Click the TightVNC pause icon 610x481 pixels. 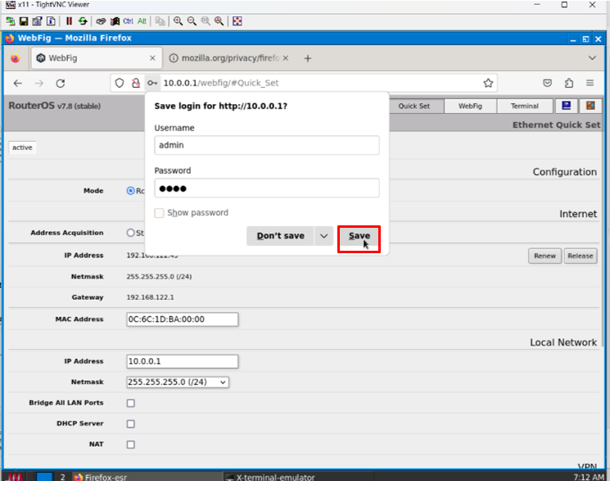pyautogui.click(x=69, y=20)
